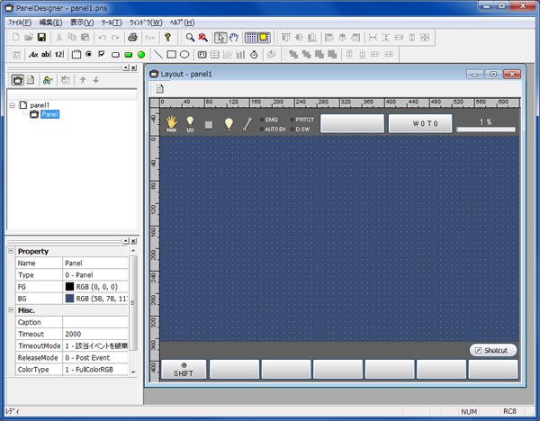This screenshot has width=540, height=421.
Task: Collapse the panel1 tree node
Action: tap(13, 104)
